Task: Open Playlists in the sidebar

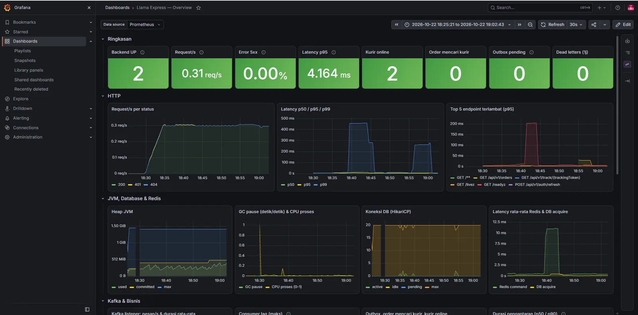Action: 22,51
